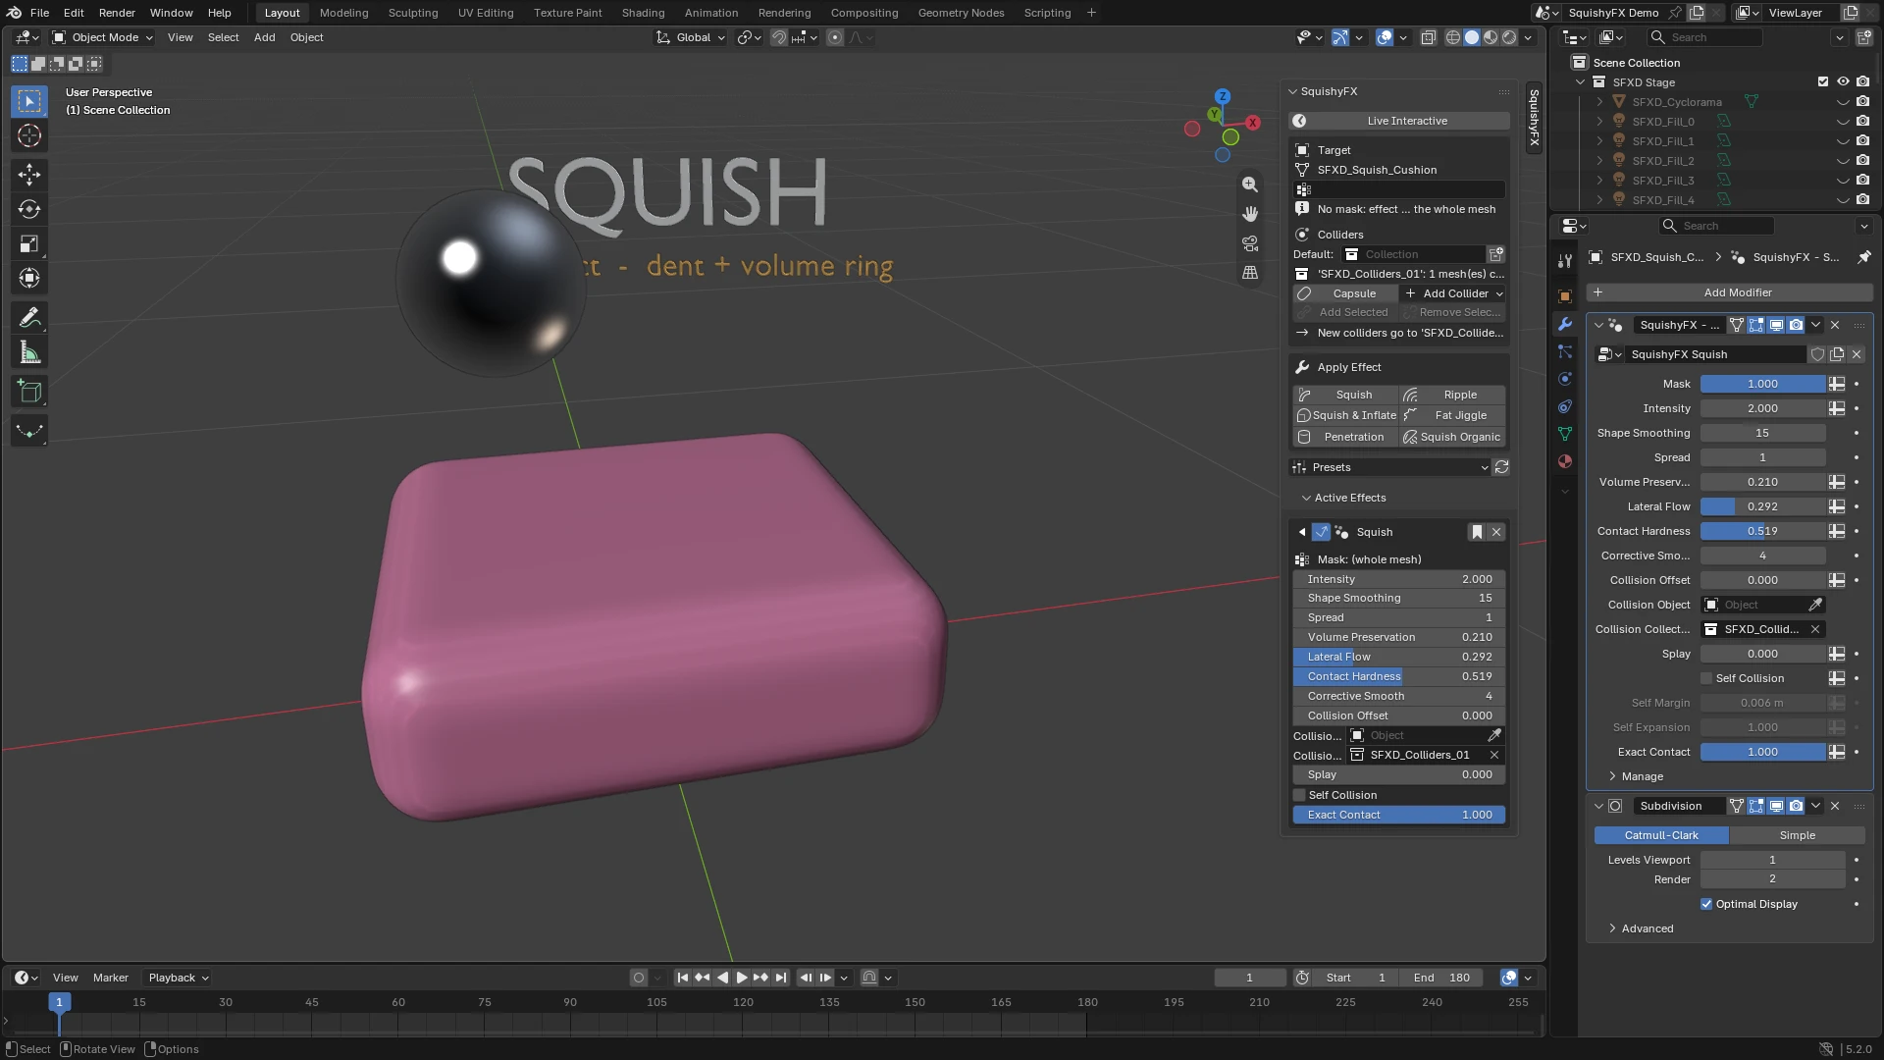The height and width of the screenshot is (1060, 1884).
Task: Open the Playback dropdown in timeline
Action: pyautogui.click(x=178, y=978)
